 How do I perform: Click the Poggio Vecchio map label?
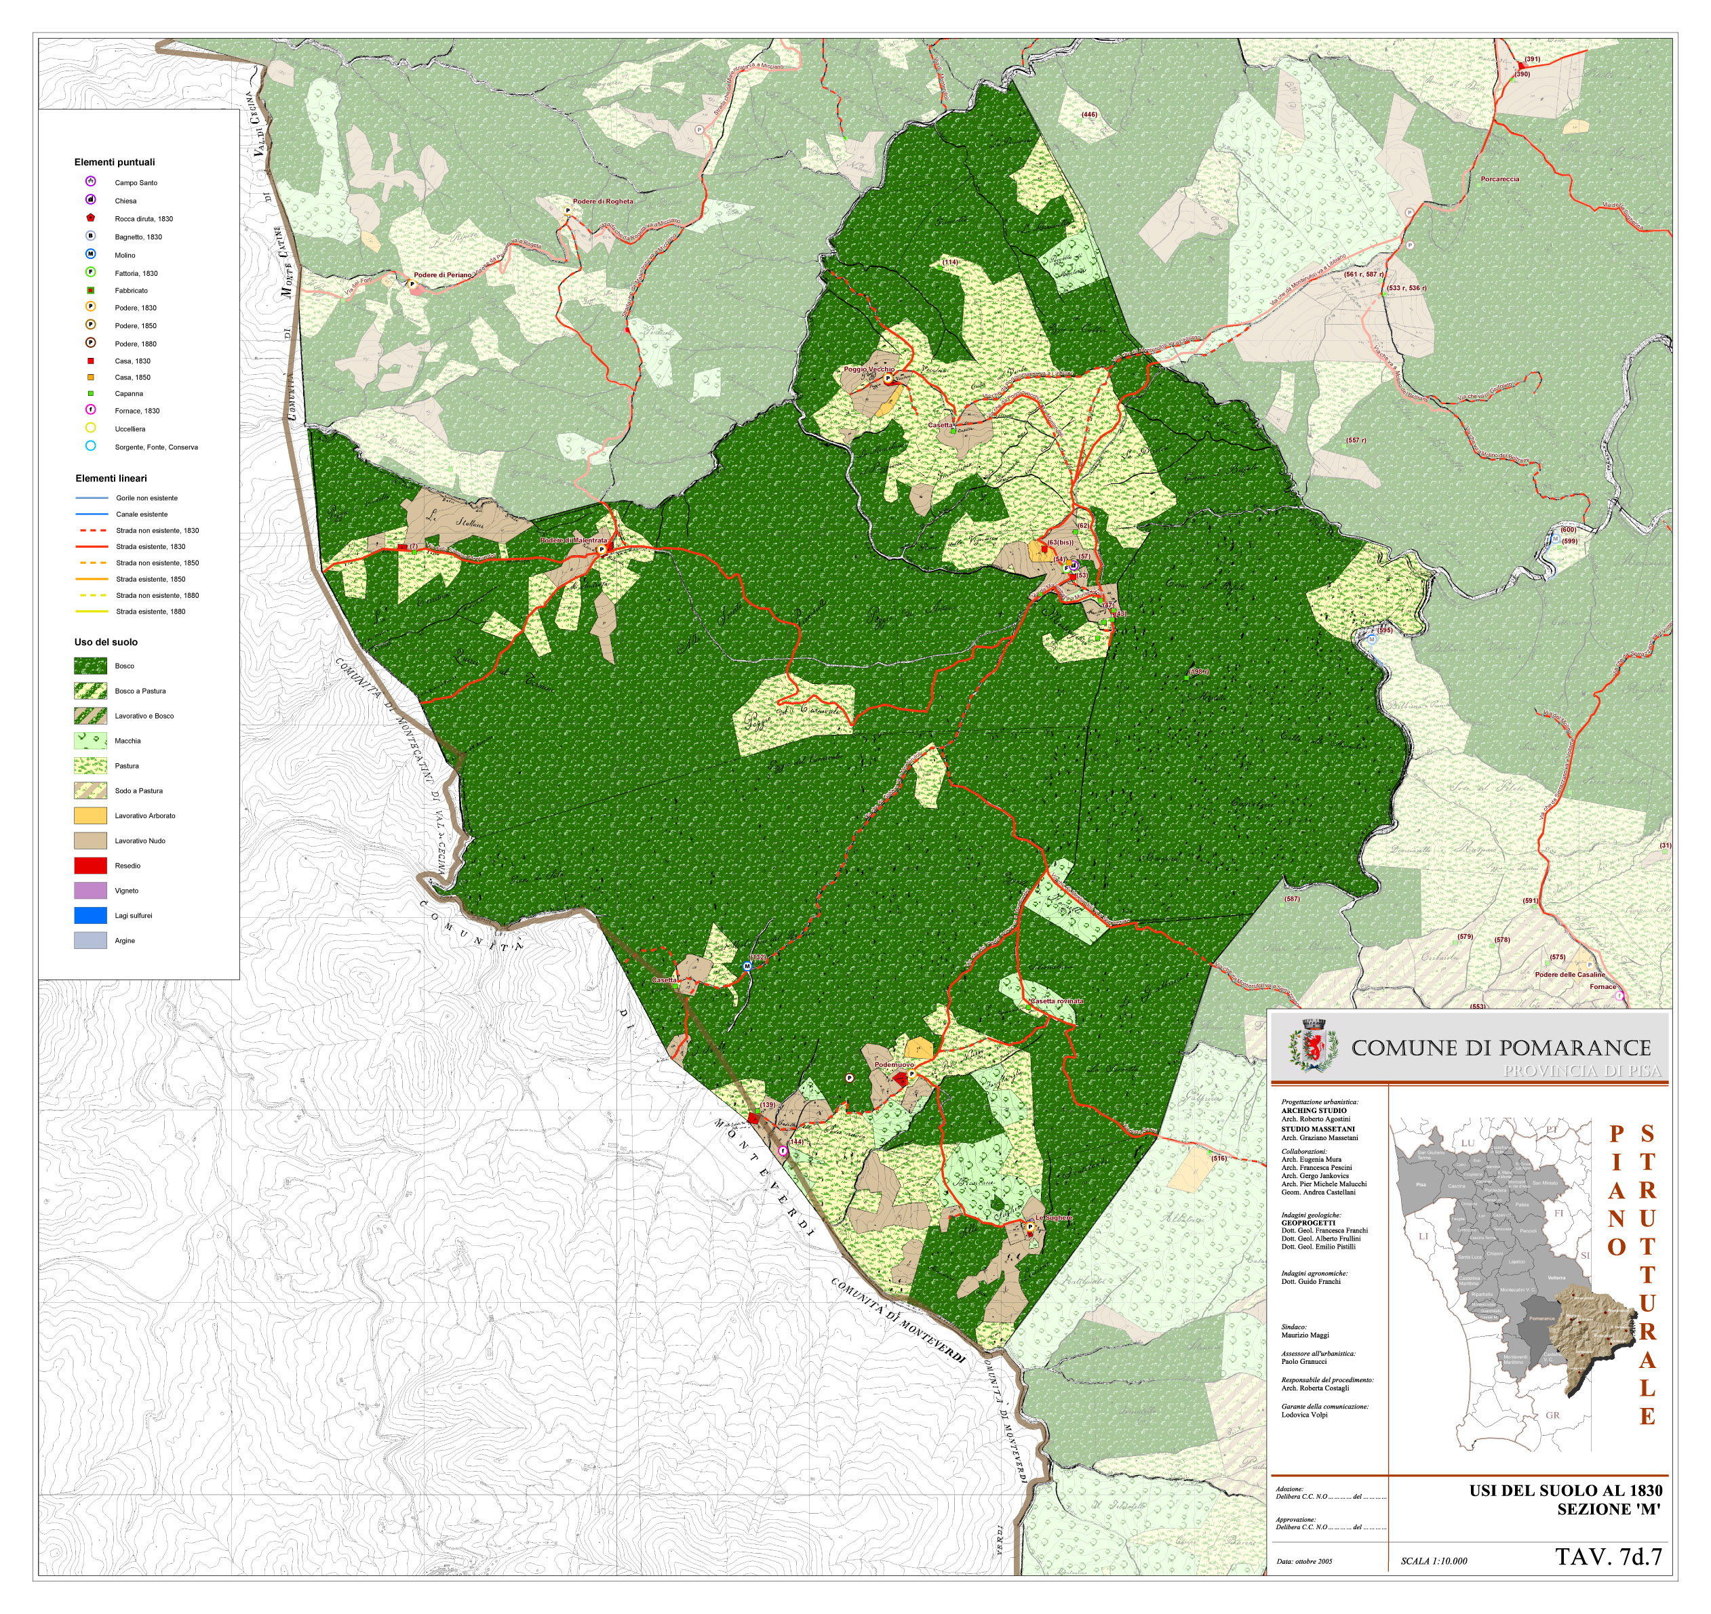[869, 369]
